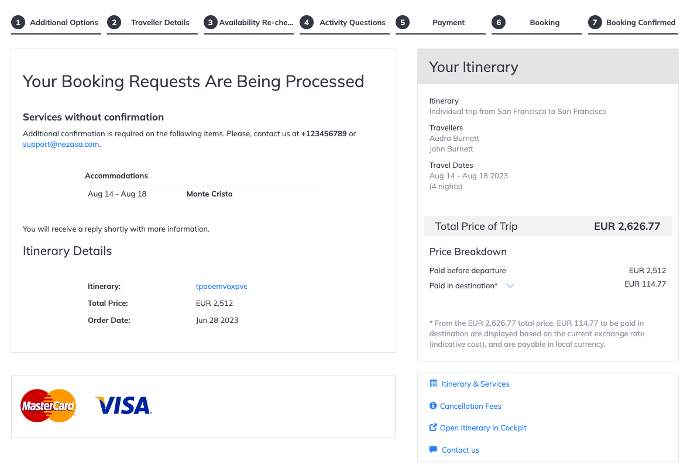Click the Cancellation Fees info icon
The height and width of the screenshot is (472, 694).
click(x=433, y=406)
